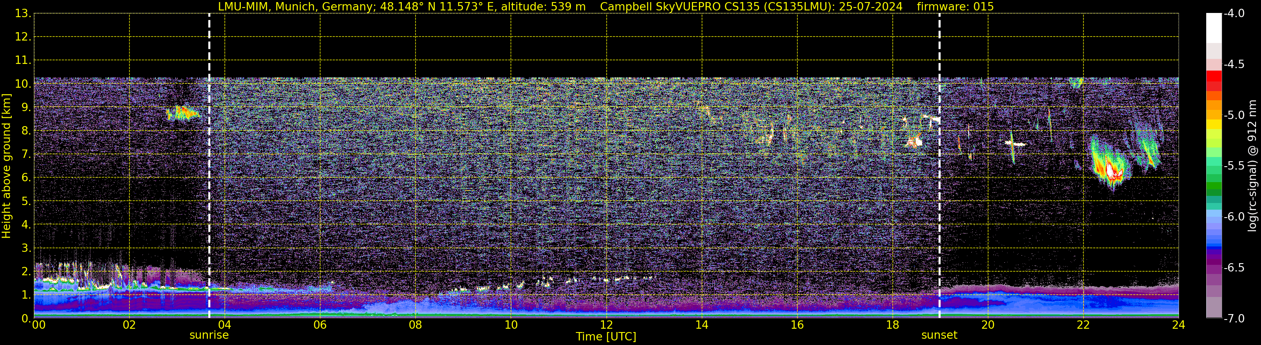
Task: Click the dark blue band in the colorbar
Action: [1213, 248]
